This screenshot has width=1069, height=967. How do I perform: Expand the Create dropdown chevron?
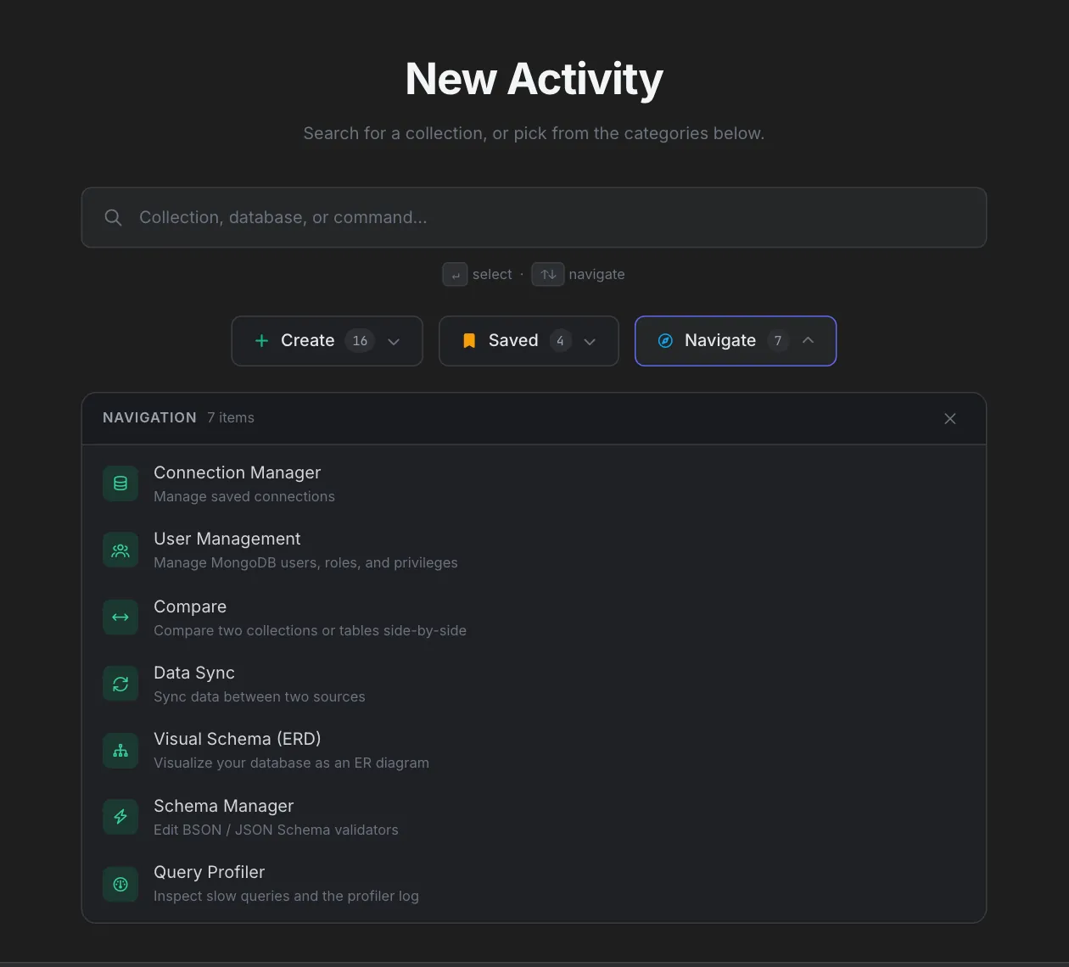point(394,342)
